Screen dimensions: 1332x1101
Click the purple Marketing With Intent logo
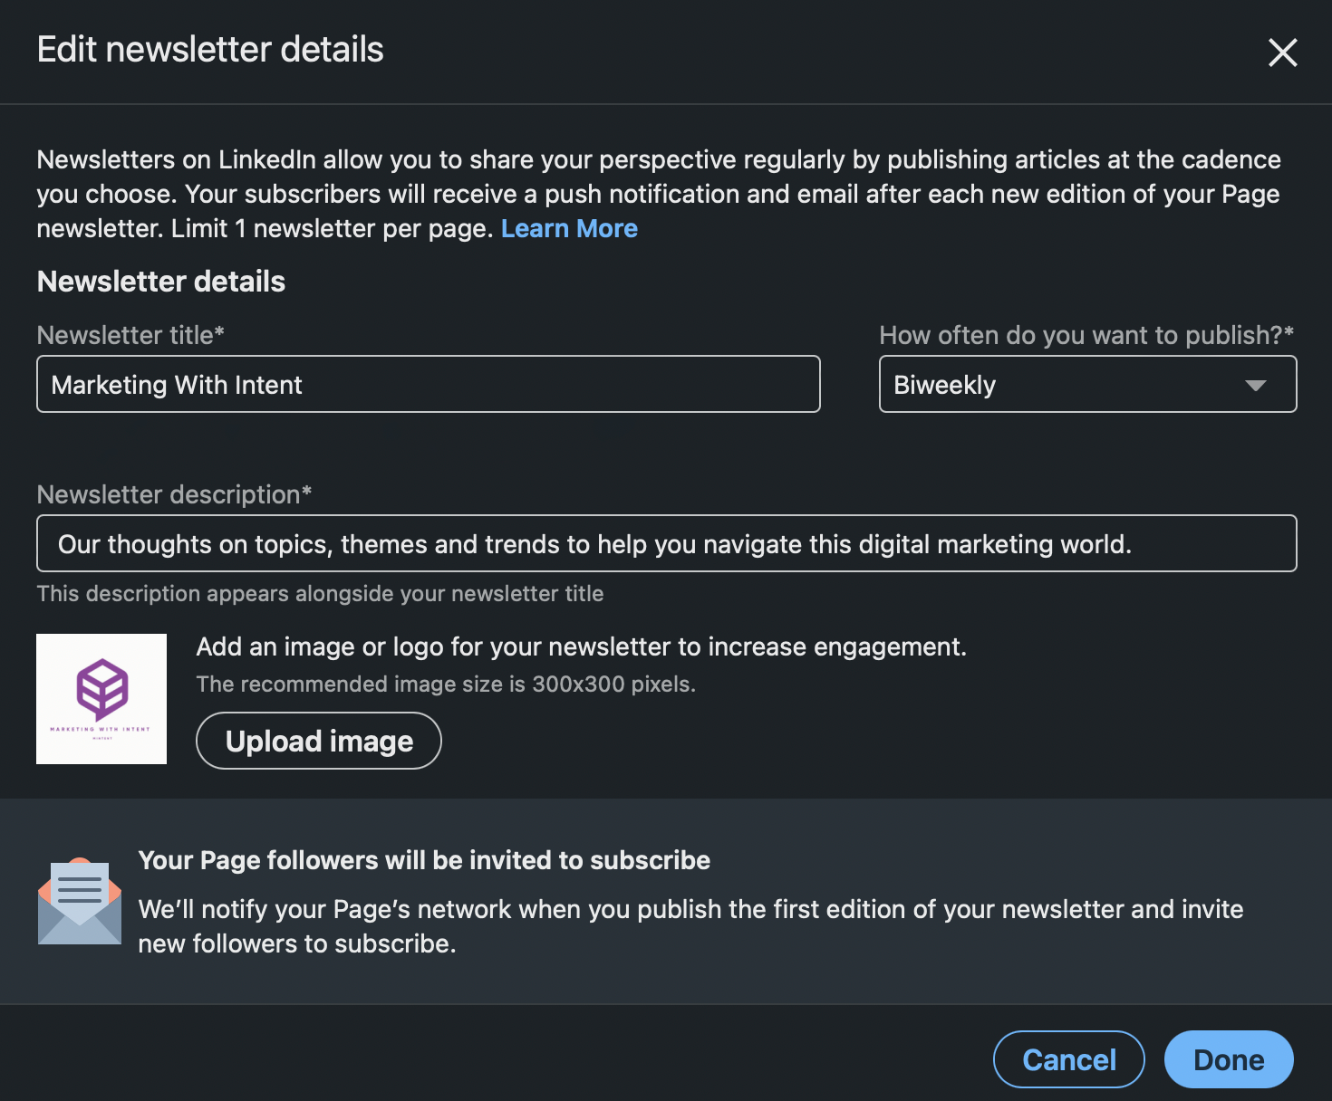coord(101,698)
